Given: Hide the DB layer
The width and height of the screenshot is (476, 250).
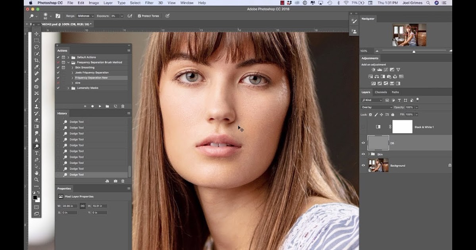Looking at the screenshot, I should [363, 143].
